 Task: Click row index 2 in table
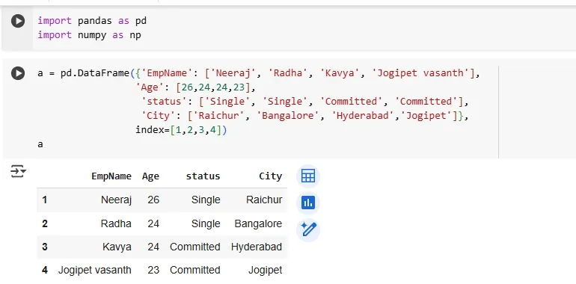pos(44,223)
